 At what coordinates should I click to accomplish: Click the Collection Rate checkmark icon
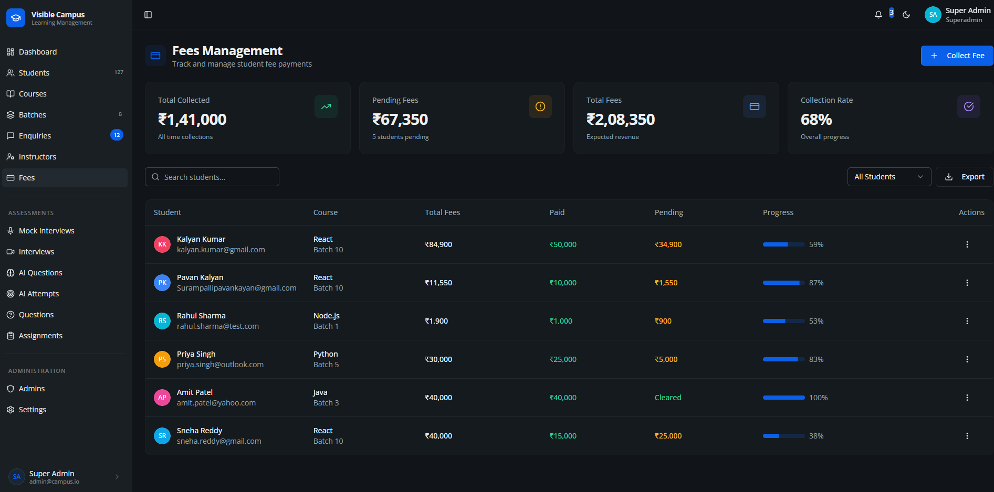tap(968, 106)
